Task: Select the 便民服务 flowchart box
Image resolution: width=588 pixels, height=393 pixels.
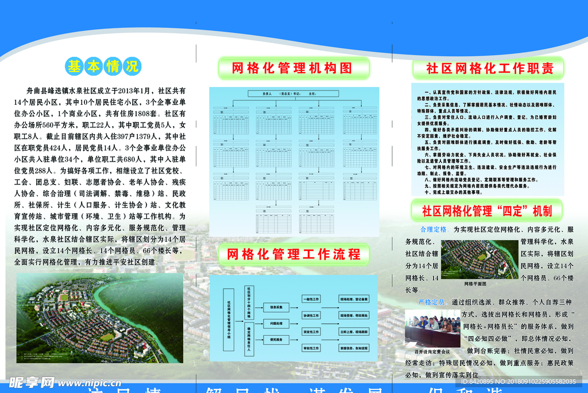Action: (276, 340)
